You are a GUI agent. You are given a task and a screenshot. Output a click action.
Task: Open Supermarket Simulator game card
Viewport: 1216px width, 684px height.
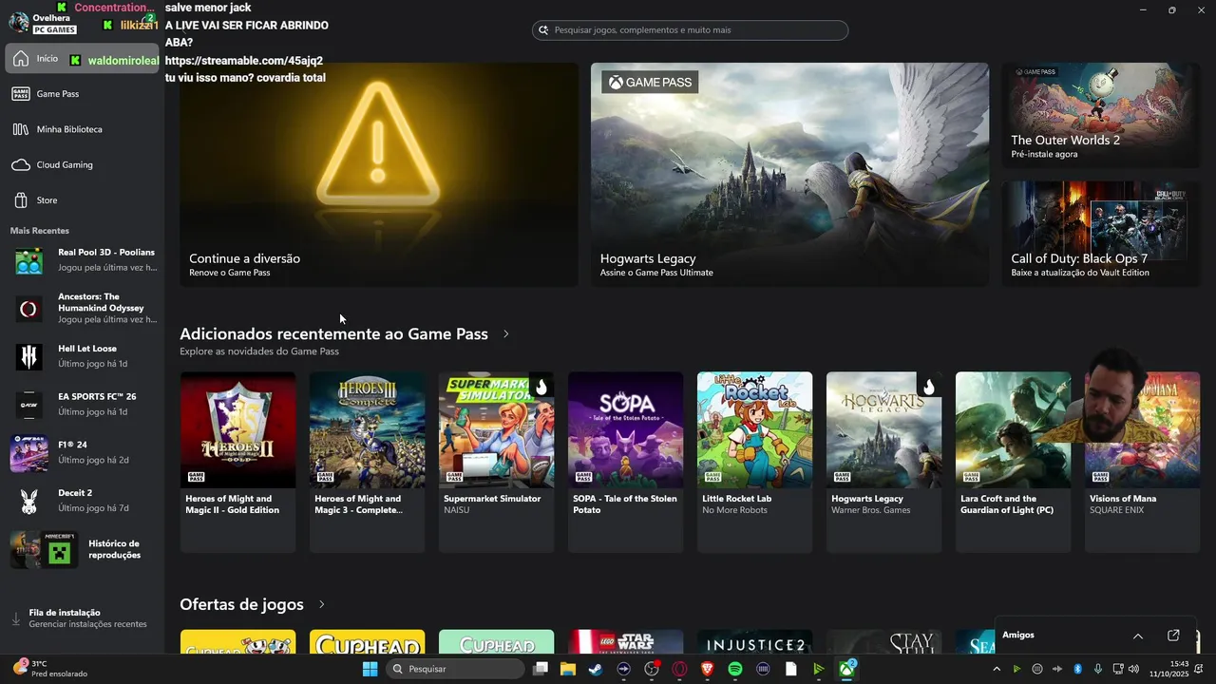(x=496, y=462)
